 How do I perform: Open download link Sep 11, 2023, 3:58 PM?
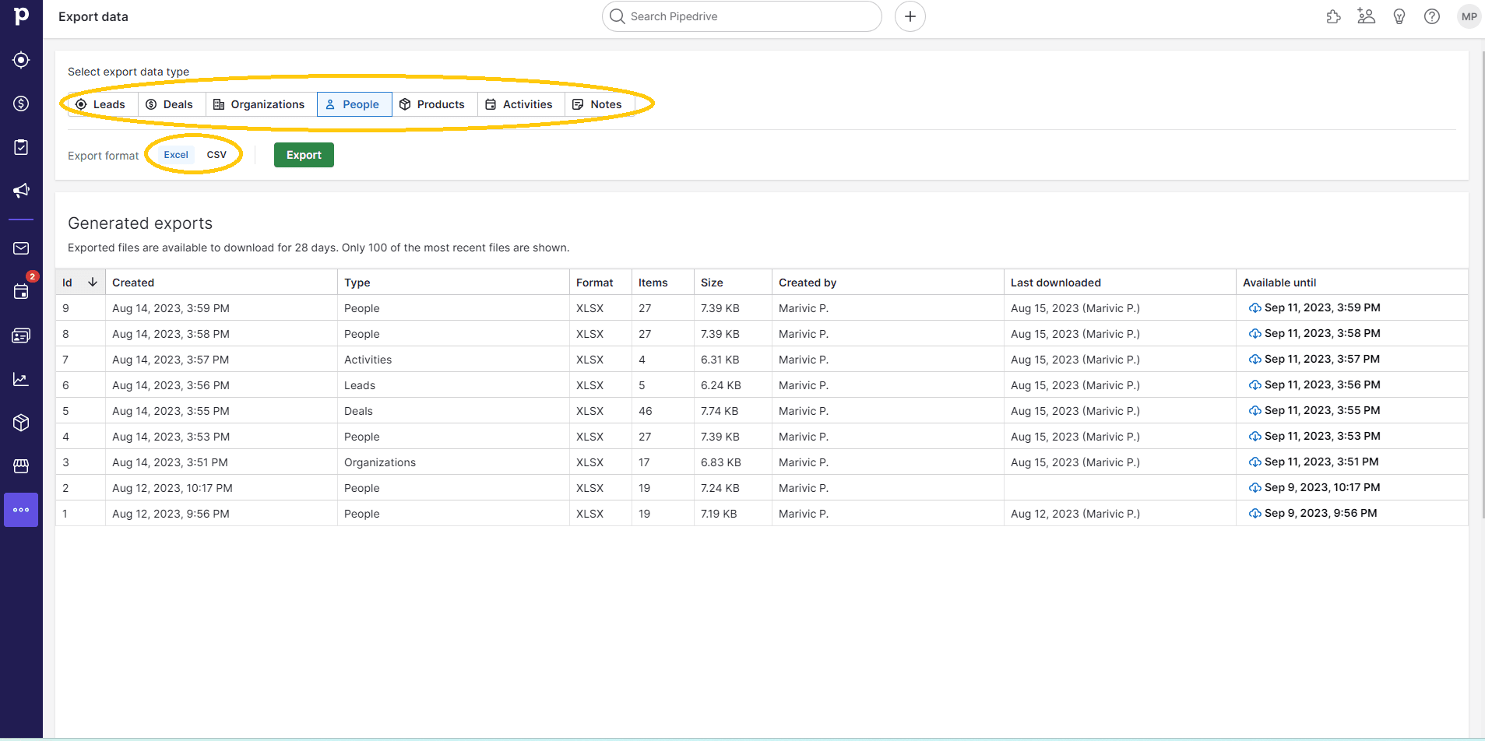coord(1322,333)
